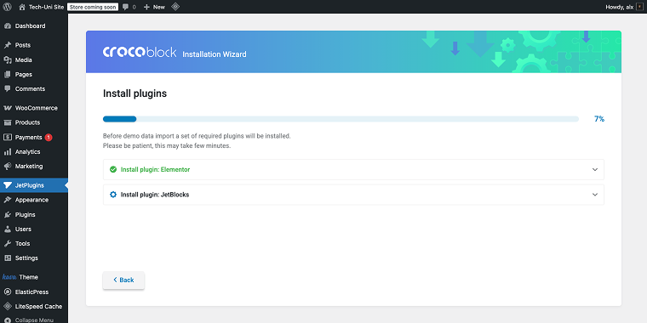The height and width of the screenshot is (323, 647).
Task: Click the Plugins plug icon
Action: point(8,215)
